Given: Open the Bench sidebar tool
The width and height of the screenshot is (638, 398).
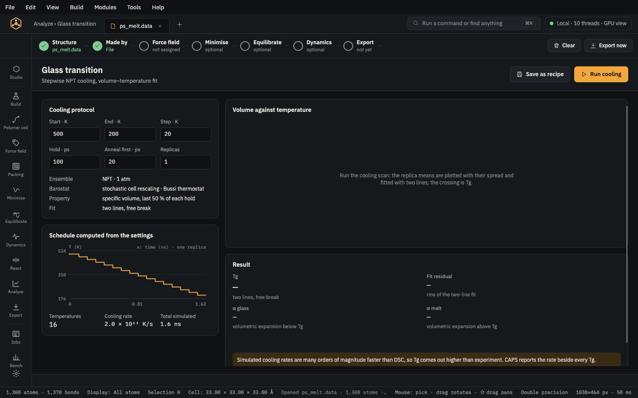Looking at the screenshot, I should click(16, 360).
